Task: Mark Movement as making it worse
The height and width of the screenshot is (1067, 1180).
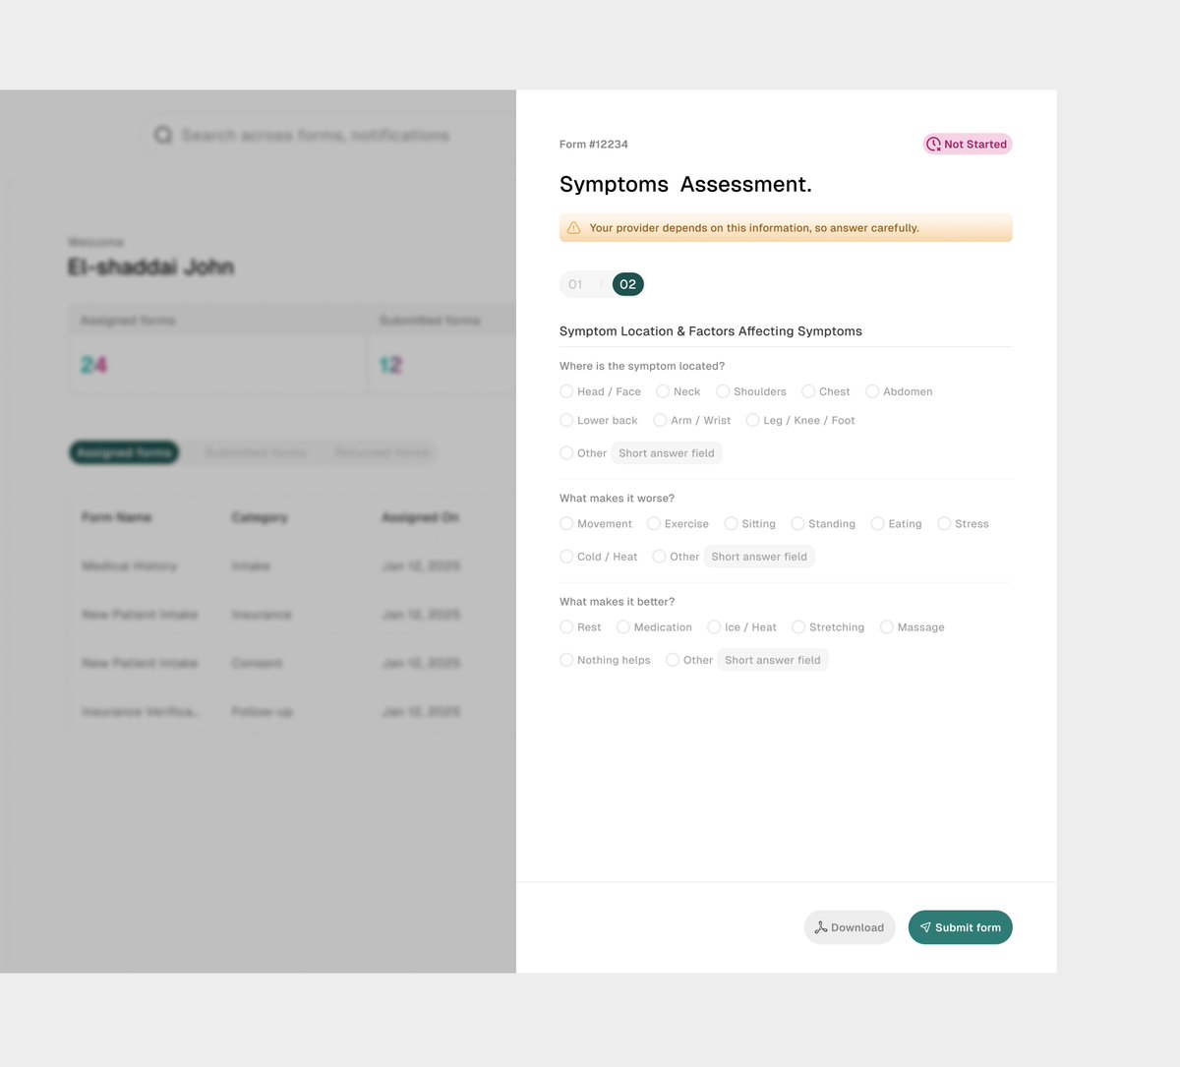Action: click(566, 524)
